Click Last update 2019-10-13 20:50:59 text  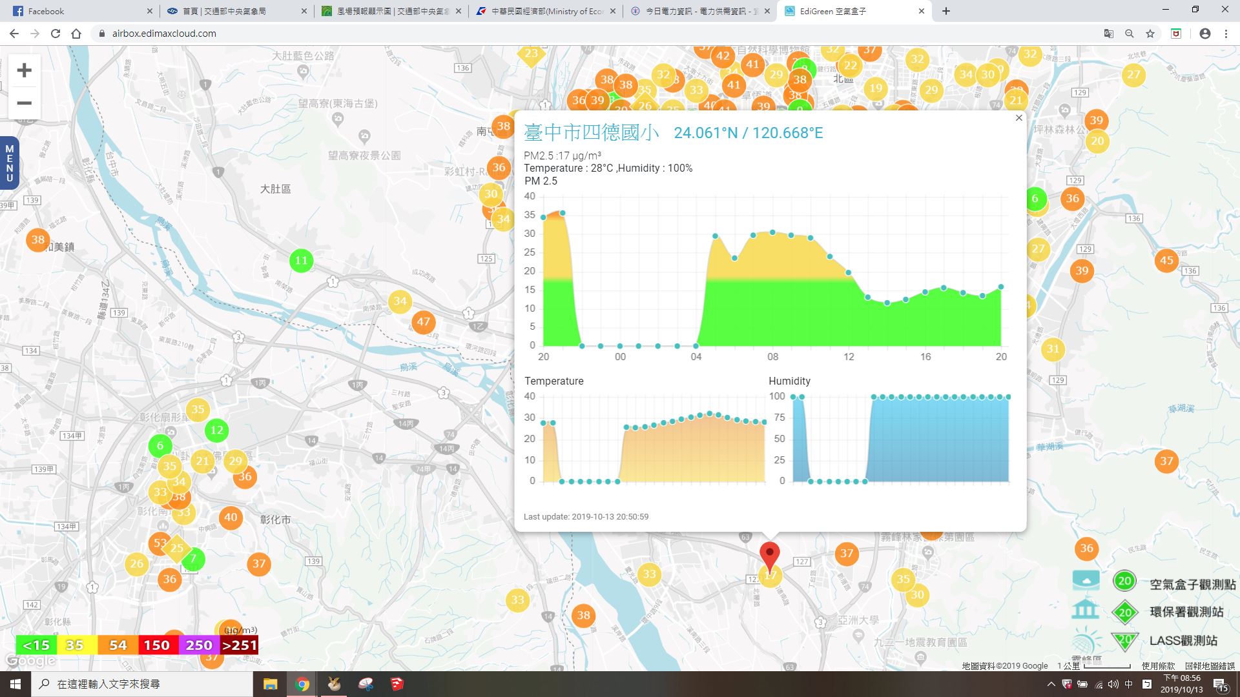coord(586,517)
